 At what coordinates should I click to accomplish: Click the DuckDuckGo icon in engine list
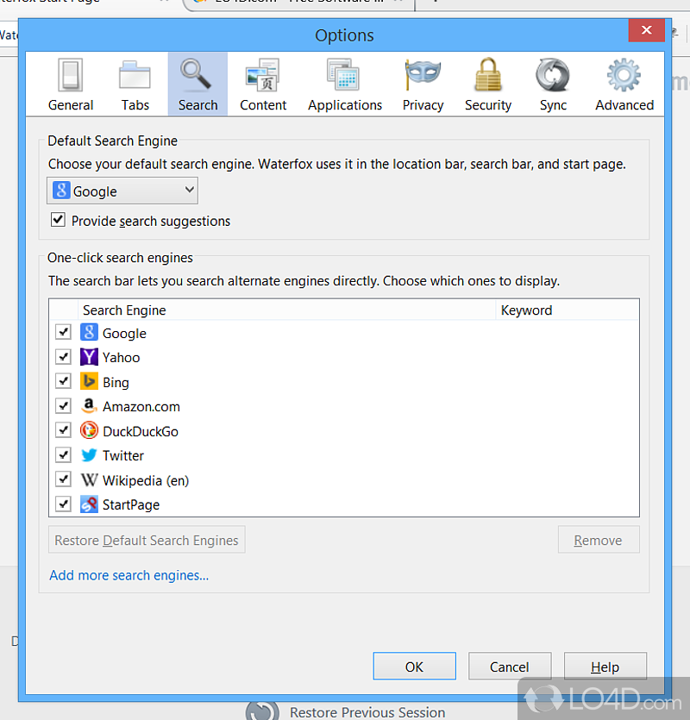tap(89, 430)
